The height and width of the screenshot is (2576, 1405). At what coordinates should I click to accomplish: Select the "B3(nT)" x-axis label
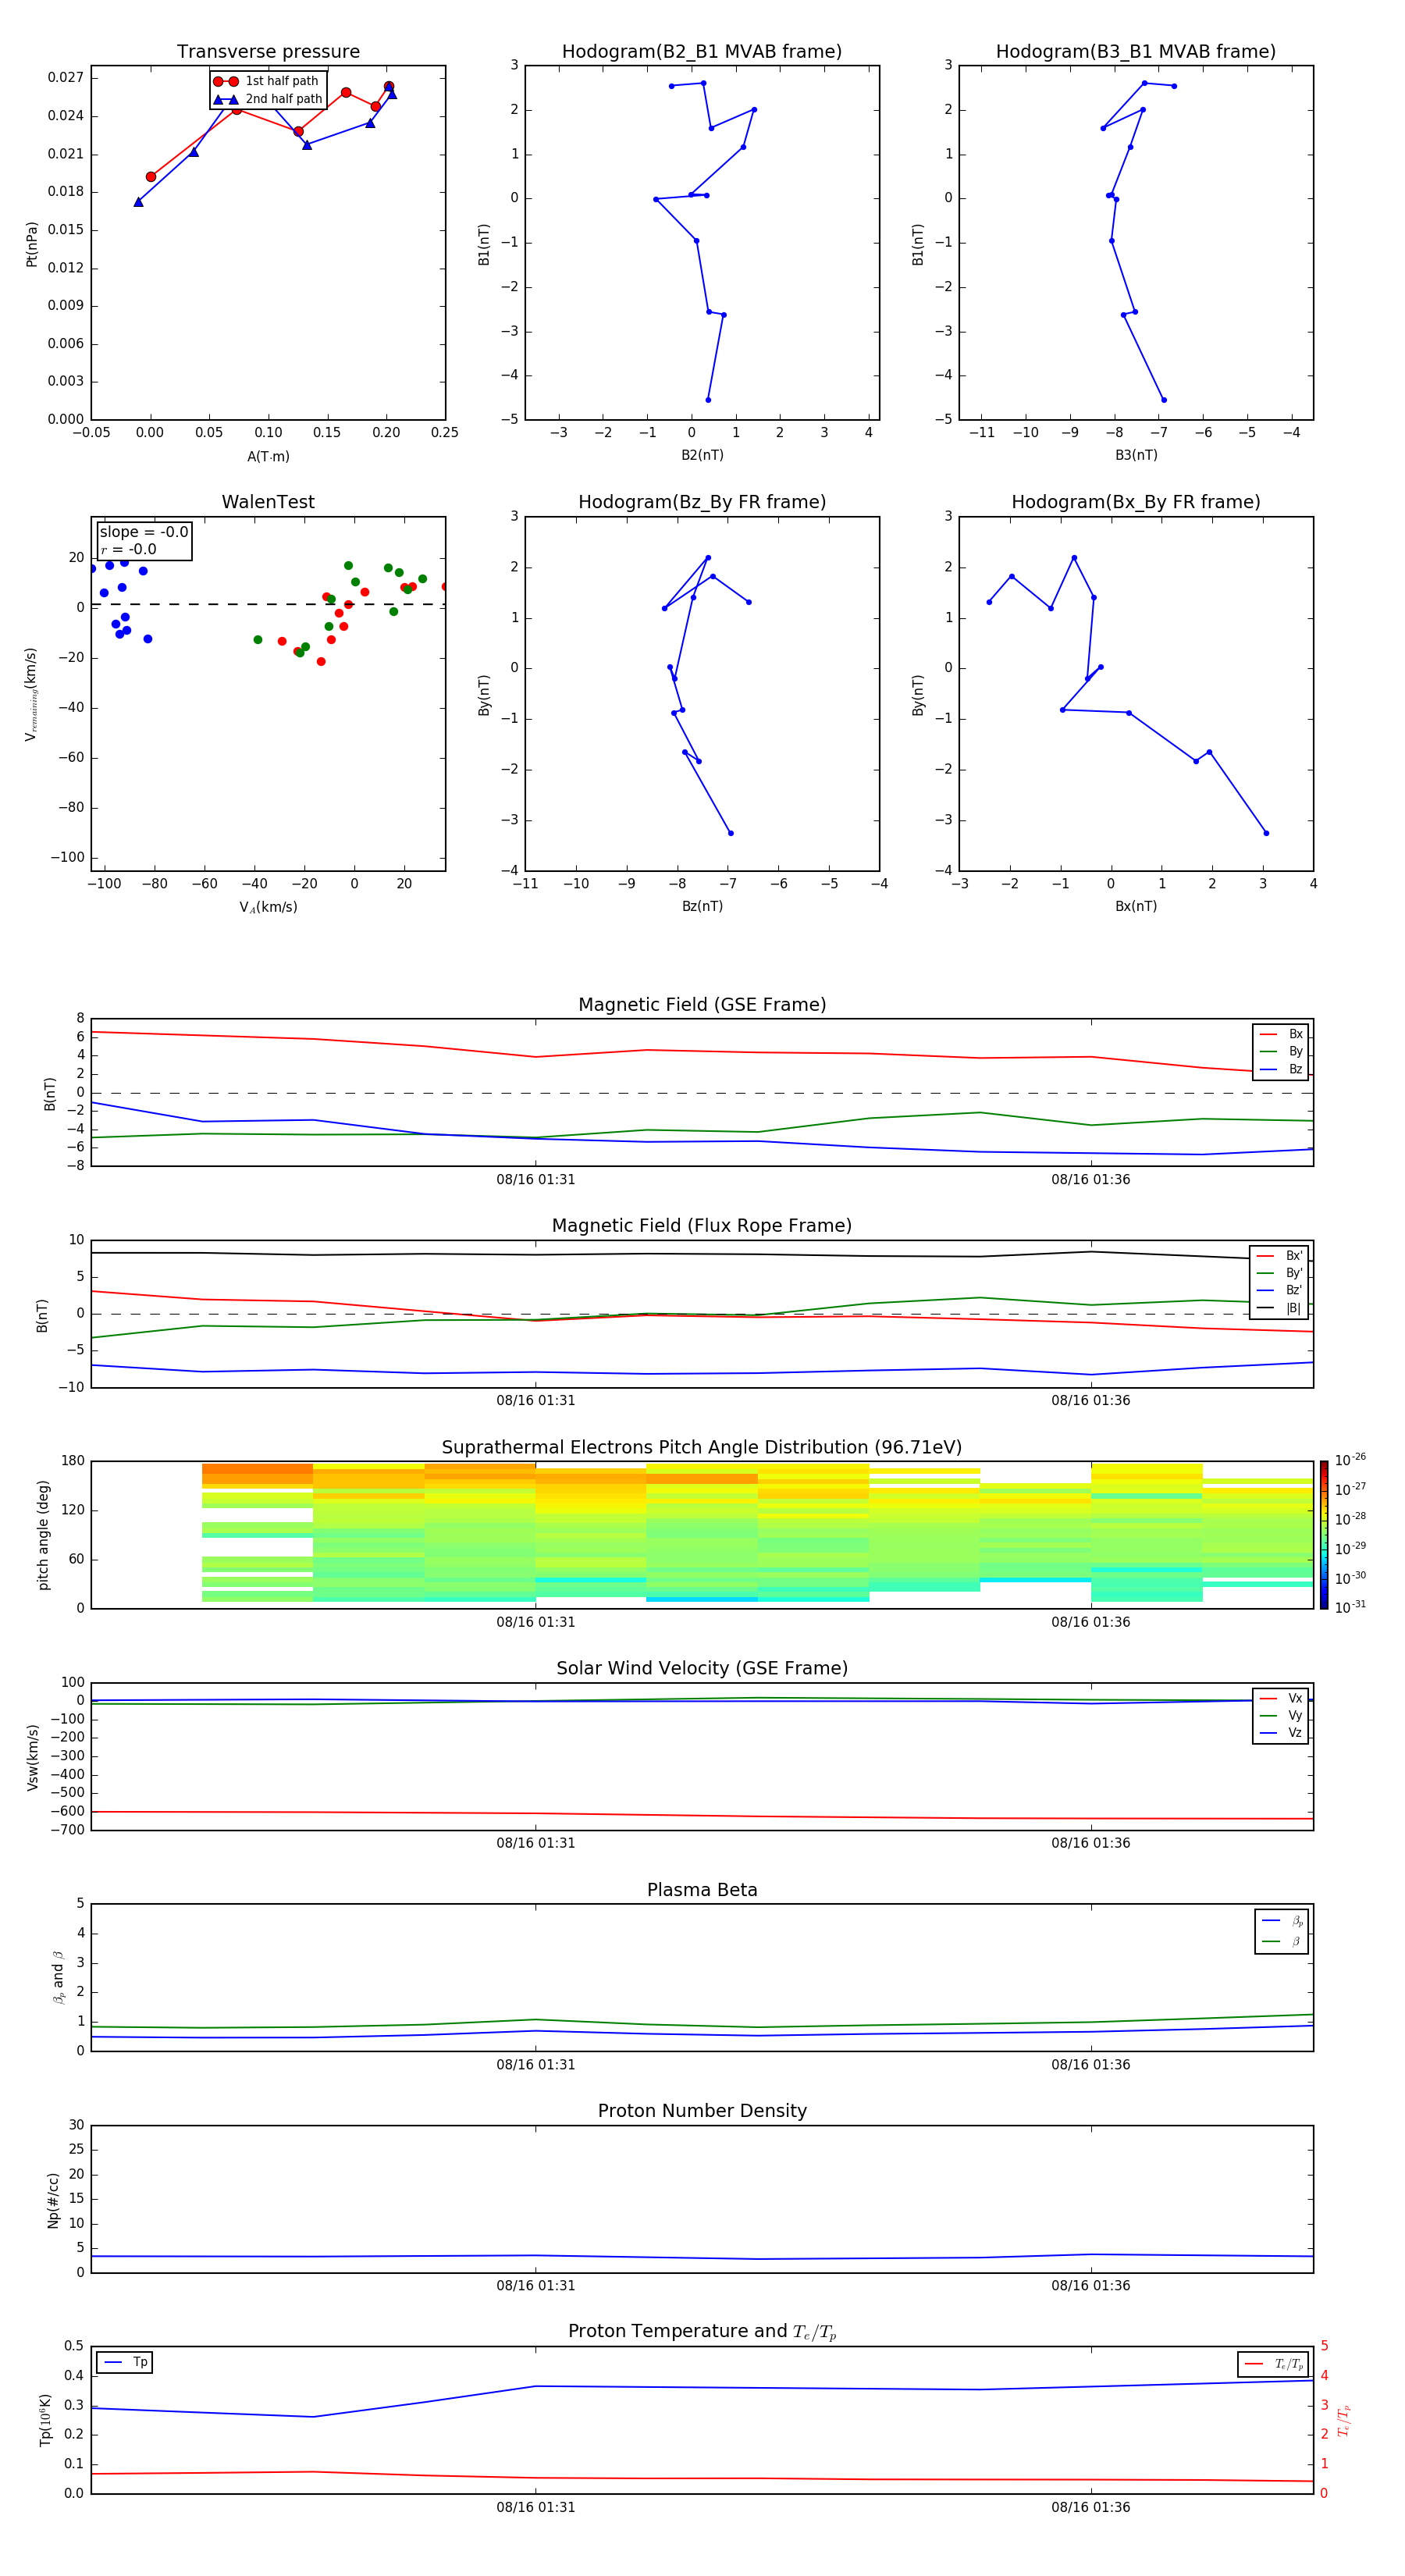point(1136,455)
